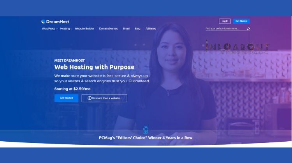This screenshot has height=163, width=292.
Task: Click the header Get Started button
Action: pyautogui.click(x=241, y=21)
